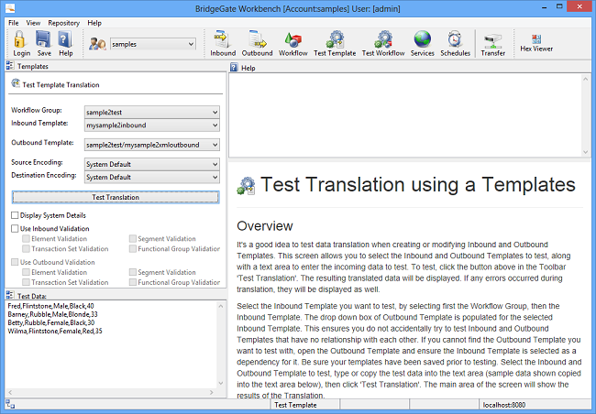The width and height of the screenshot is (596, 414).
Task: Enable Use Inbound Validation checkbox
Action: [15, 229]
